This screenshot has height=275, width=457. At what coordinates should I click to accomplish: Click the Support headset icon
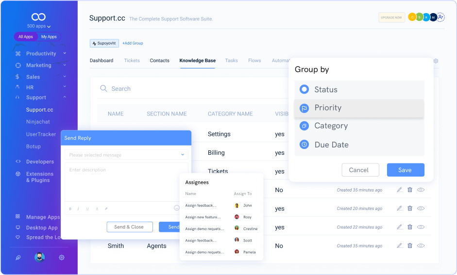click(17, 97)
